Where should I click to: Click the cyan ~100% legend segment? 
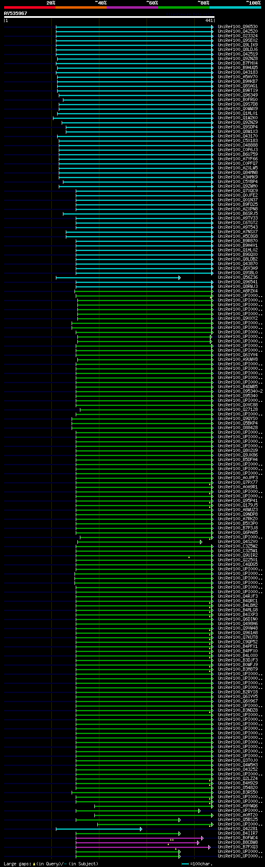(x=235, y=7)
